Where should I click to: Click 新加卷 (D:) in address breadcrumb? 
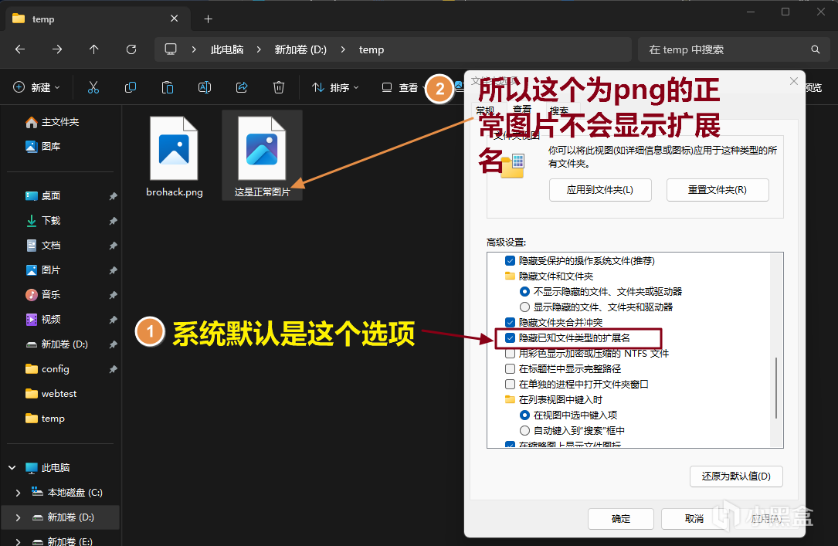(x=300, y=49)
